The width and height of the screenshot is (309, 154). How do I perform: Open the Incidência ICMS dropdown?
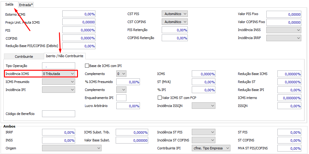(x=59, y=74)
